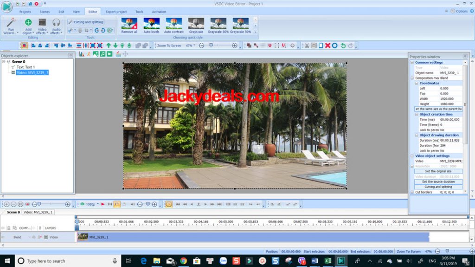475x267 pixels.
Task: Click the red magnet snapping icon
Action: (270, 46)
